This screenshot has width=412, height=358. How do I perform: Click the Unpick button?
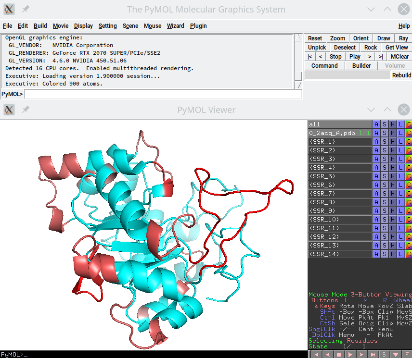point(317,48)
